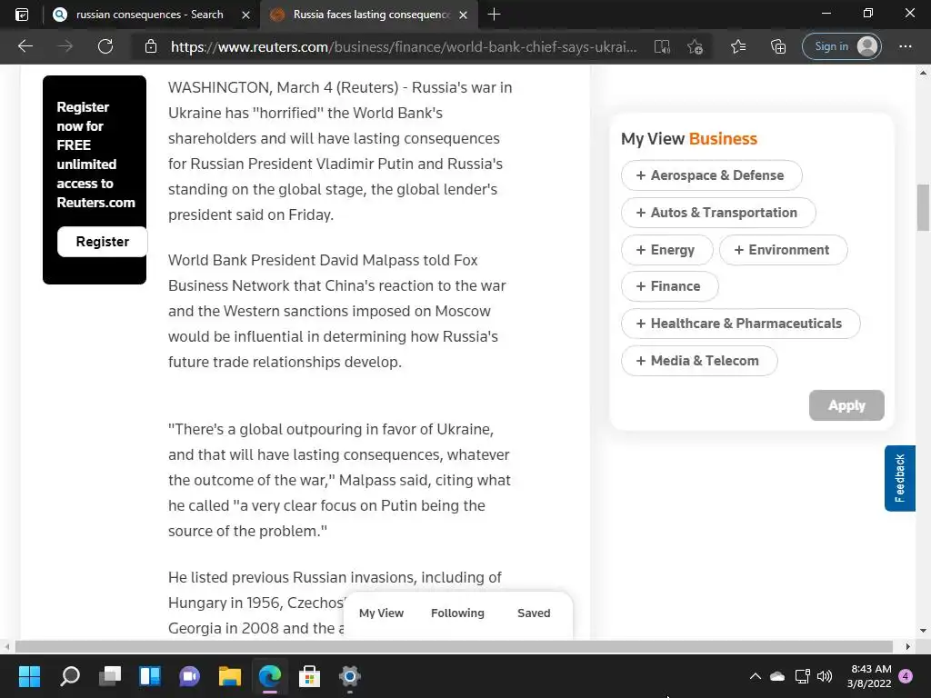
Task: Click the Register button in black banner
Action: pos(102,242)
